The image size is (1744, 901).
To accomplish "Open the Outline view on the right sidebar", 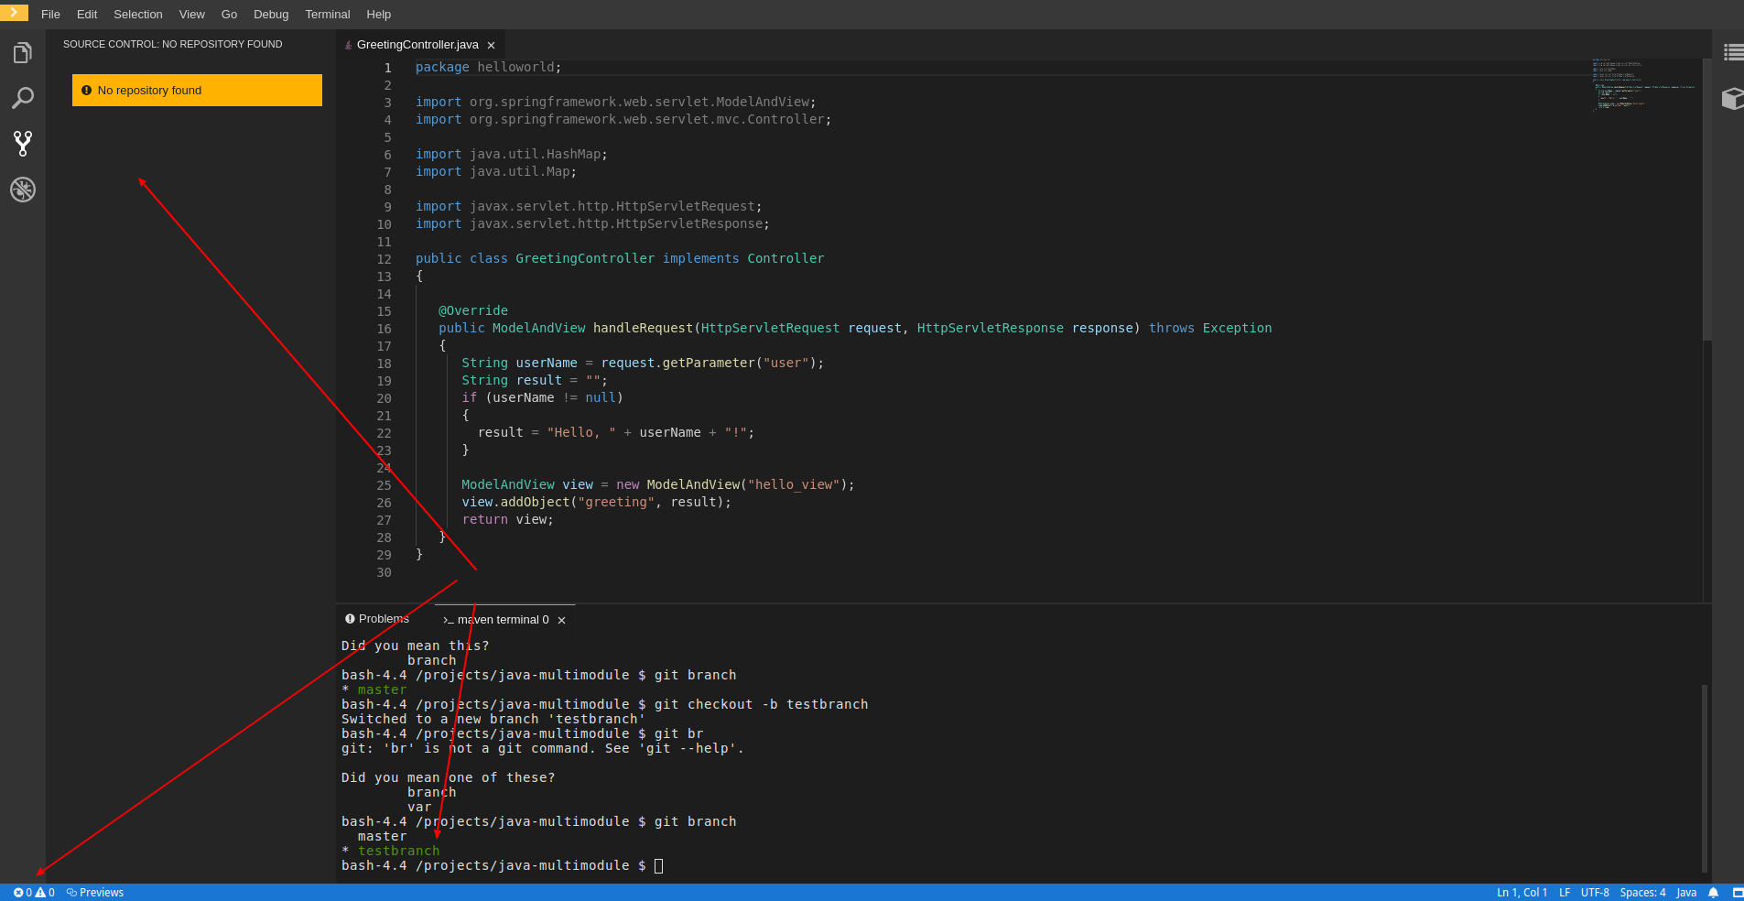I will point(1734,52).
